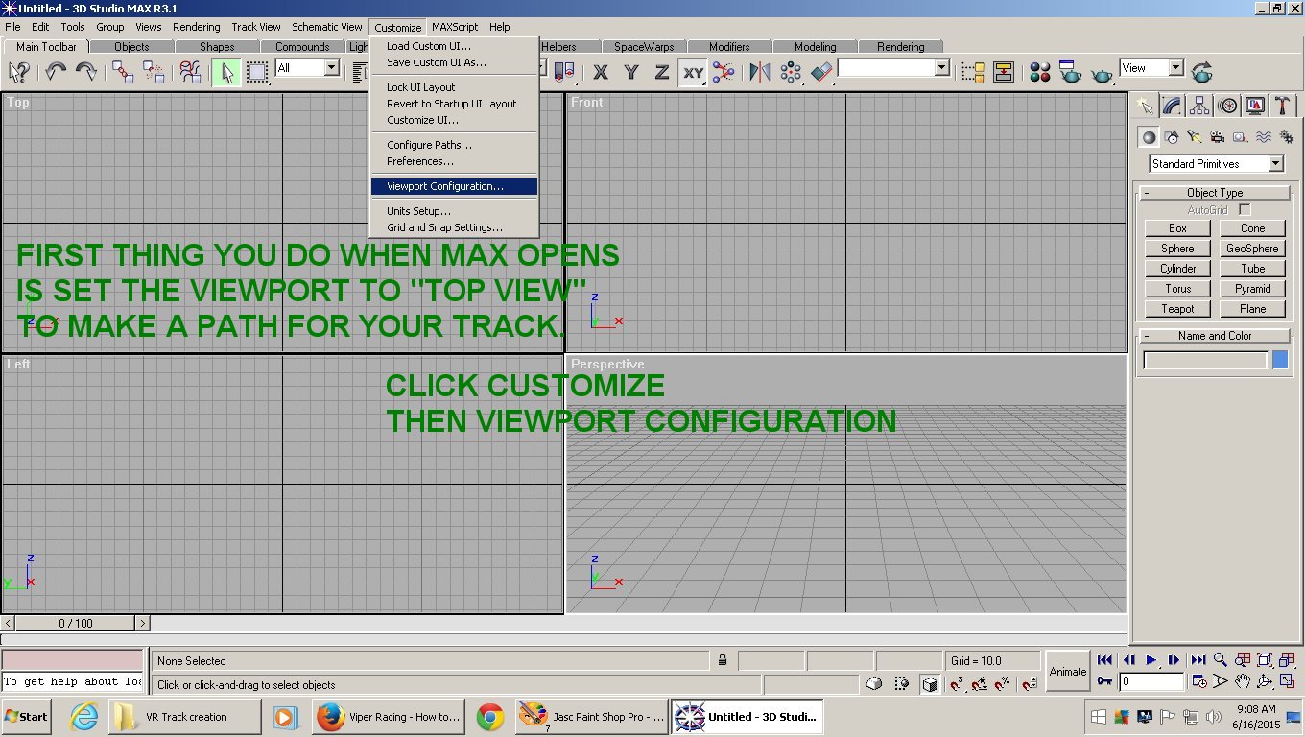Open the Array tool icon
Viewport: 1305px width, 737px height.
pos(791,72)
